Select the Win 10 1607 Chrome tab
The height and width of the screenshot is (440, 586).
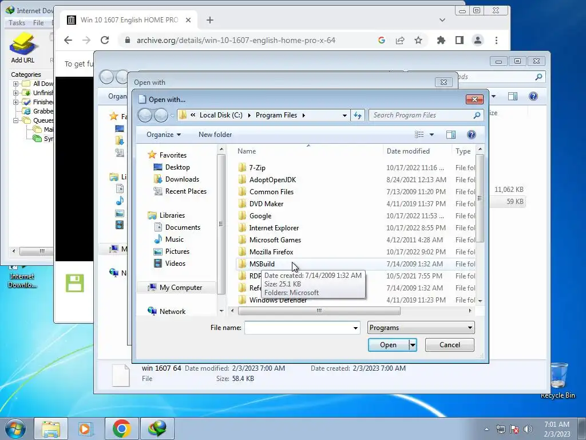click(129, 20)
